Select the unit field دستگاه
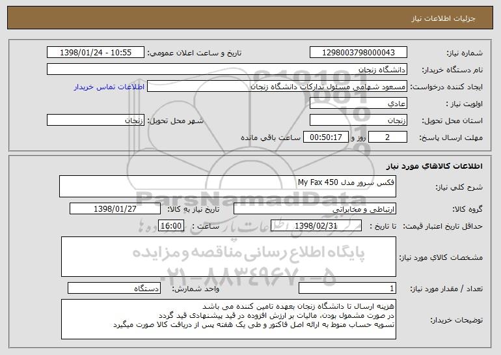The image size is (501, 355). click(x=114, y=289)
